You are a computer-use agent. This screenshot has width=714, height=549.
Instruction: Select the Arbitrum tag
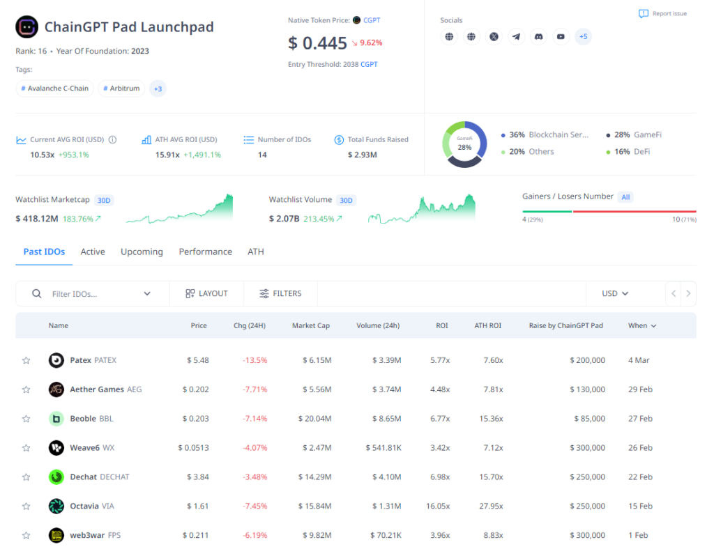121,88
